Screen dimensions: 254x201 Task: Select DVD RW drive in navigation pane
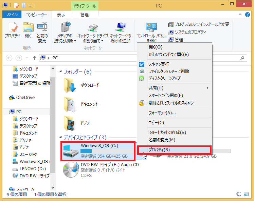tap(31, 176)
